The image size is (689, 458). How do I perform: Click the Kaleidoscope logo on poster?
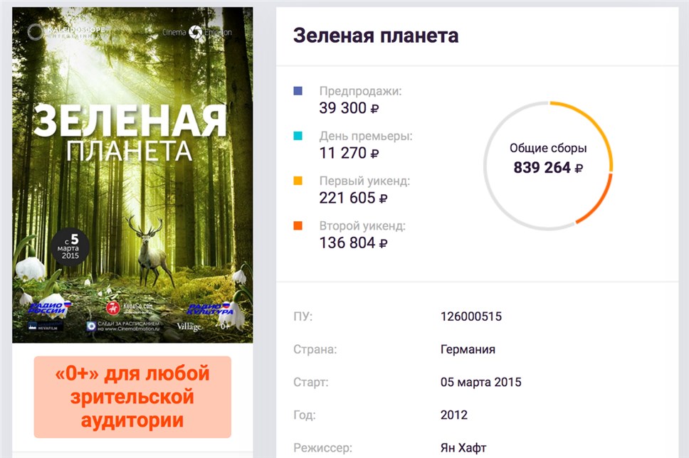click(66, 31)
